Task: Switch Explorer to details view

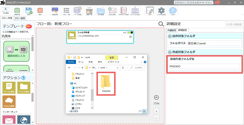Action: coord(140,111)
